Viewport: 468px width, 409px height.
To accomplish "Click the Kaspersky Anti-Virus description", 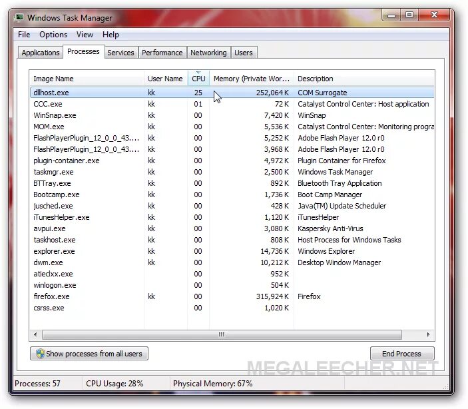I will (330, 228).
